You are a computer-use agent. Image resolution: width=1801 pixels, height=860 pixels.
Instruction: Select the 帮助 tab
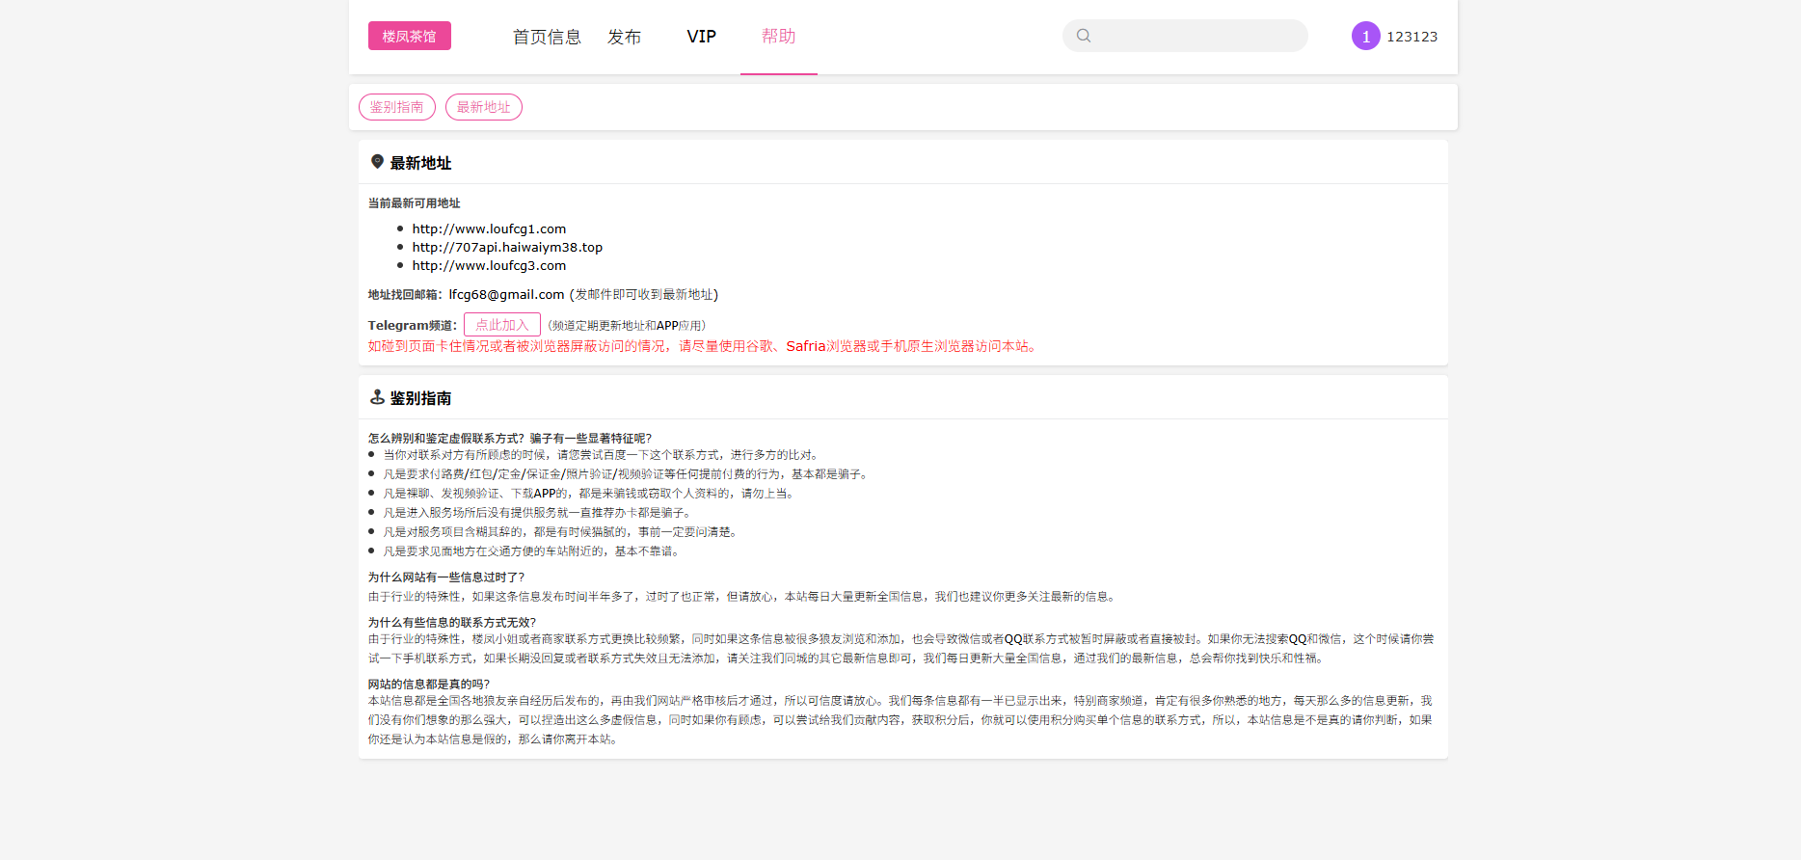tap(778, 37)
